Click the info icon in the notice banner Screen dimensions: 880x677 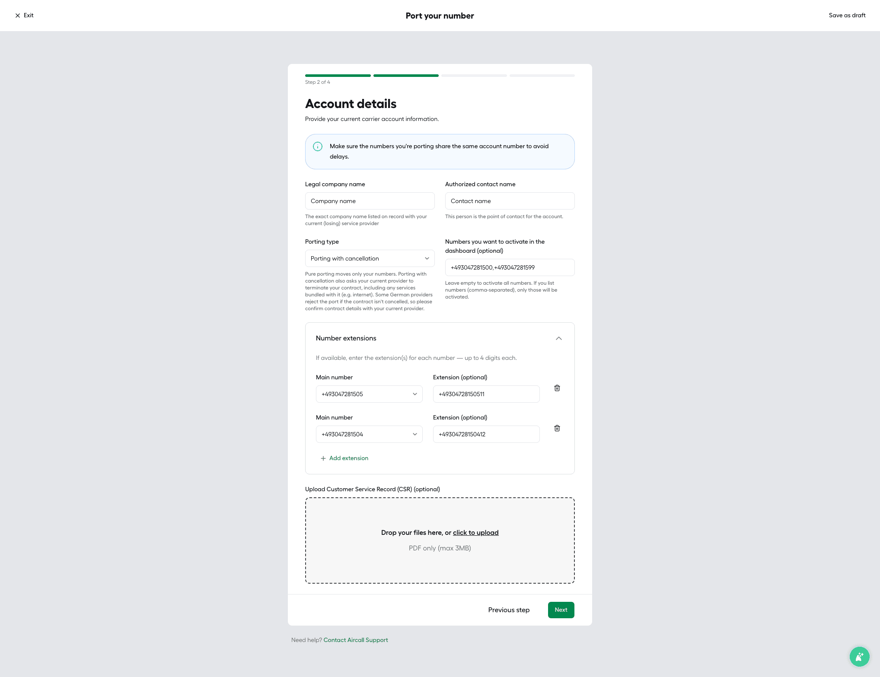click(318, 146)
